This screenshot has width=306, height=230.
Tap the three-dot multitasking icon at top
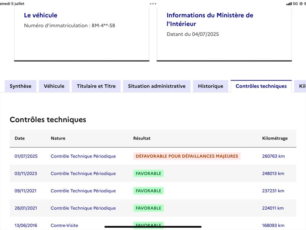[153, 4]
